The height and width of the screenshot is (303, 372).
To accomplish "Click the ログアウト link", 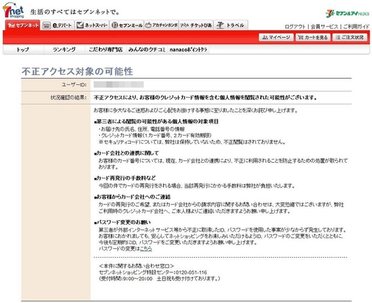I will (295, 27).
